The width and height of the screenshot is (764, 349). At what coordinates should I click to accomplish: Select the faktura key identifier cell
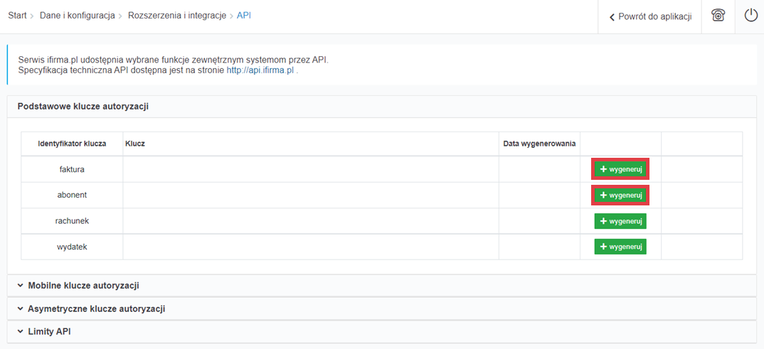(72, 169)
